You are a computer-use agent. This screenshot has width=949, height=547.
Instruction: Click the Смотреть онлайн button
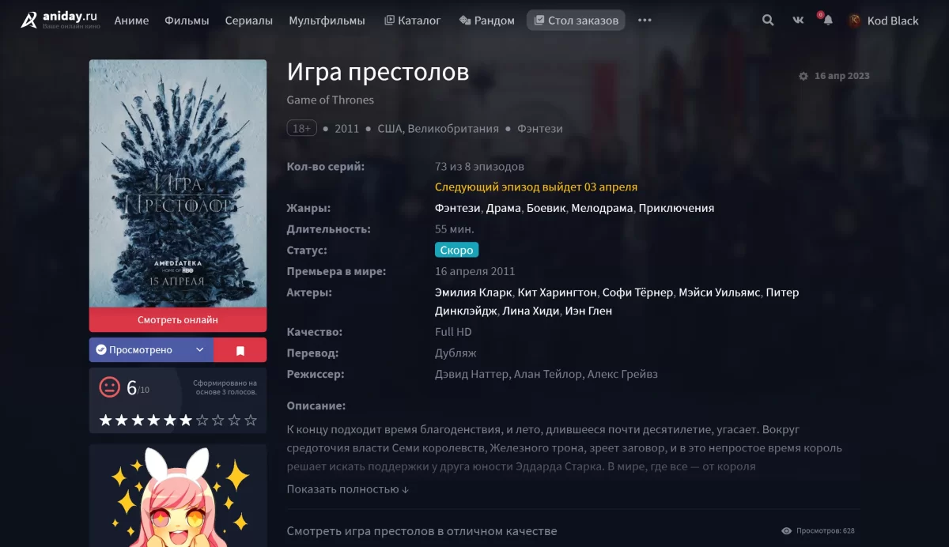click(178, 320)
